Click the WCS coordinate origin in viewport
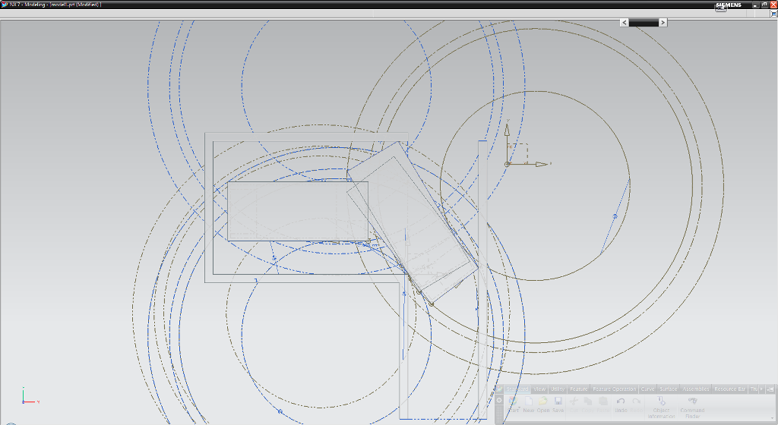This screenshot has height=425, width=778. 507,164
